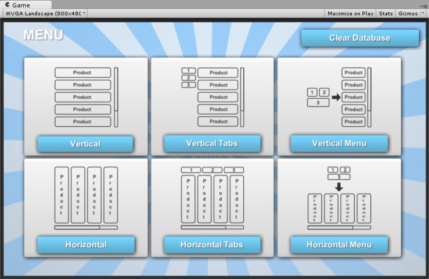Toggle the Stats overlay

point(386,13)
